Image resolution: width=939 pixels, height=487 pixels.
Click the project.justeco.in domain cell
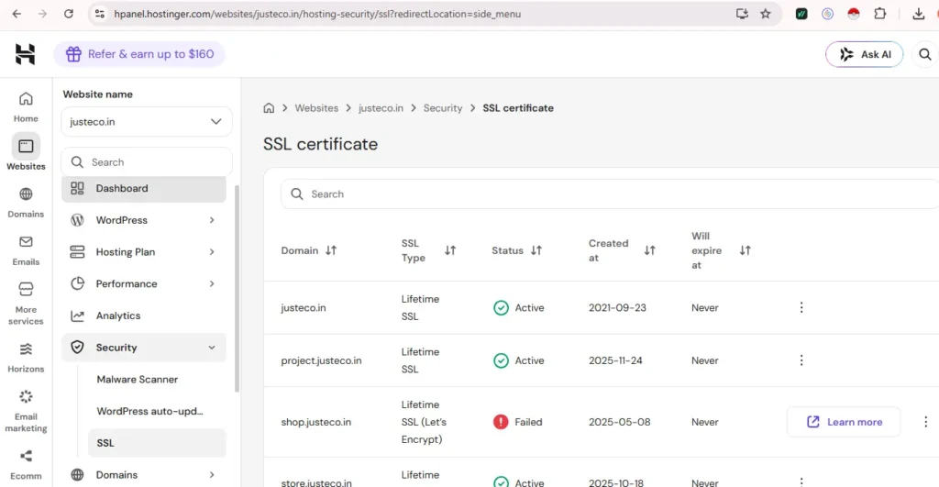click(x=321, y=360)
